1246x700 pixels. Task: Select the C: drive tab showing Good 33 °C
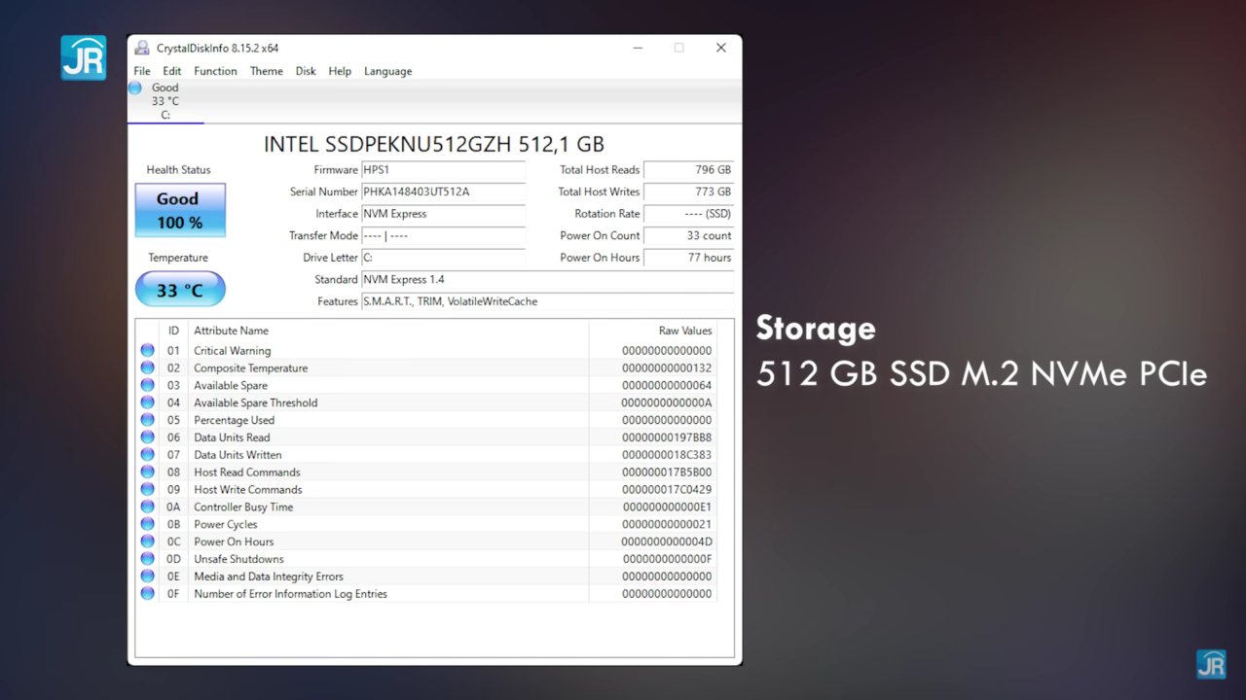(x=165, y=100)
